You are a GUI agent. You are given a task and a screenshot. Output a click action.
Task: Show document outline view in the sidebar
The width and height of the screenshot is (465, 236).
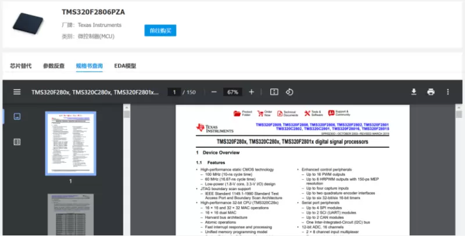click(17, 141)
